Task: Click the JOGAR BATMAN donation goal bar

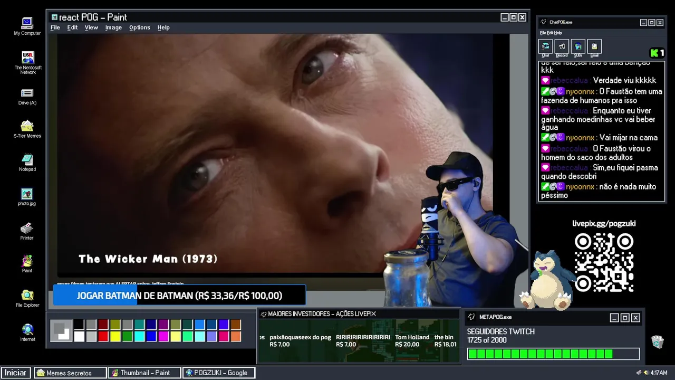Action: click(179, 296)
